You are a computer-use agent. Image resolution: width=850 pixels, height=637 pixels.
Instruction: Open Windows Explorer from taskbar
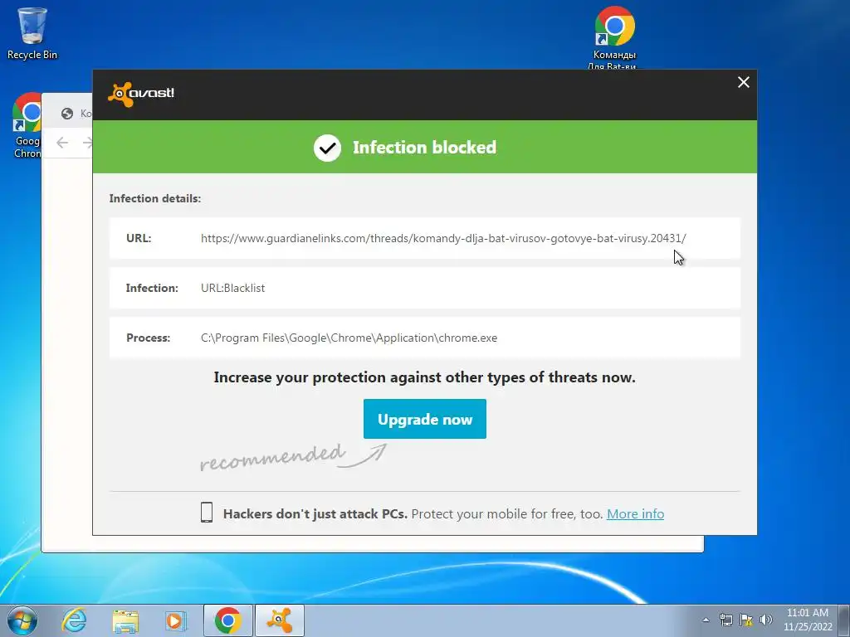(x=125, y=620)
